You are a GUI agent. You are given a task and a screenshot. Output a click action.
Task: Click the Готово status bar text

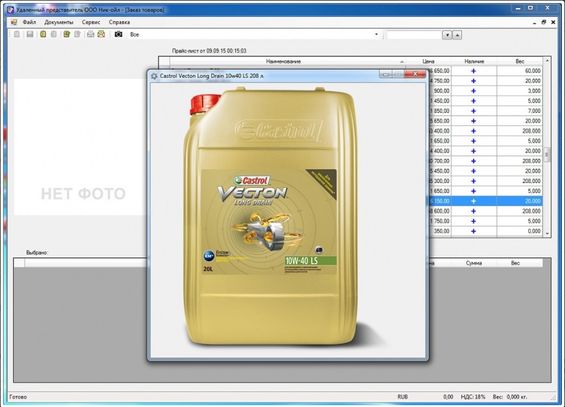point(18,397)
